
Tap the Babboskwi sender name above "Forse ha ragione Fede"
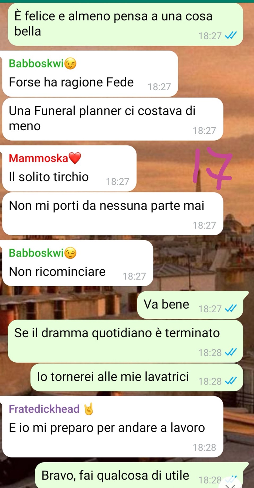point(36,64)
